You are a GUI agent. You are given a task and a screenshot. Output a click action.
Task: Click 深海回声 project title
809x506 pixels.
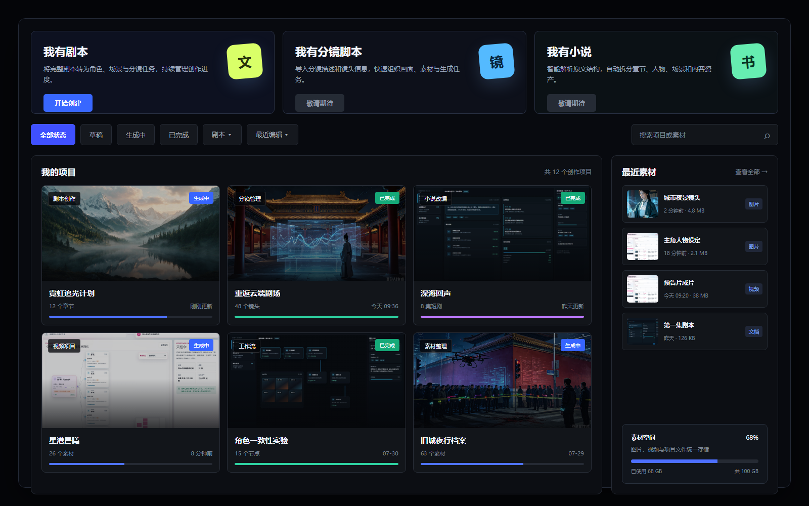click(x=436, y=293)
